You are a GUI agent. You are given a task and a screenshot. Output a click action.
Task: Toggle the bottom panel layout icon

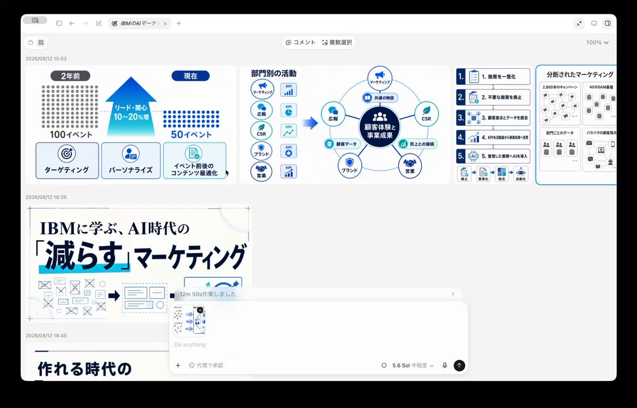pos(594,23)
